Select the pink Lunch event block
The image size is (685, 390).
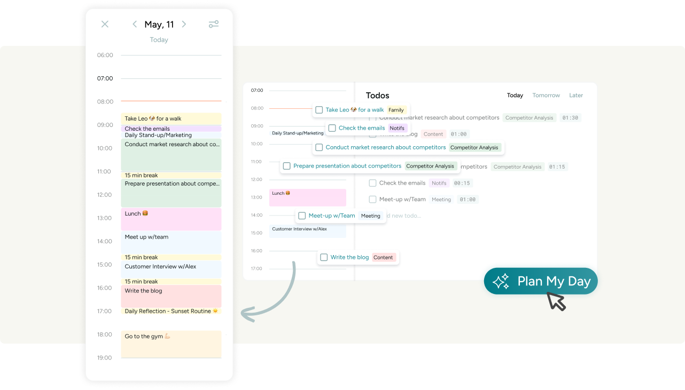[x=171, y=219]
